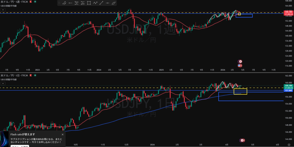The width and height of the screenshot is (294, 147).
Task: Select the trend line tool
Action: 101,3
